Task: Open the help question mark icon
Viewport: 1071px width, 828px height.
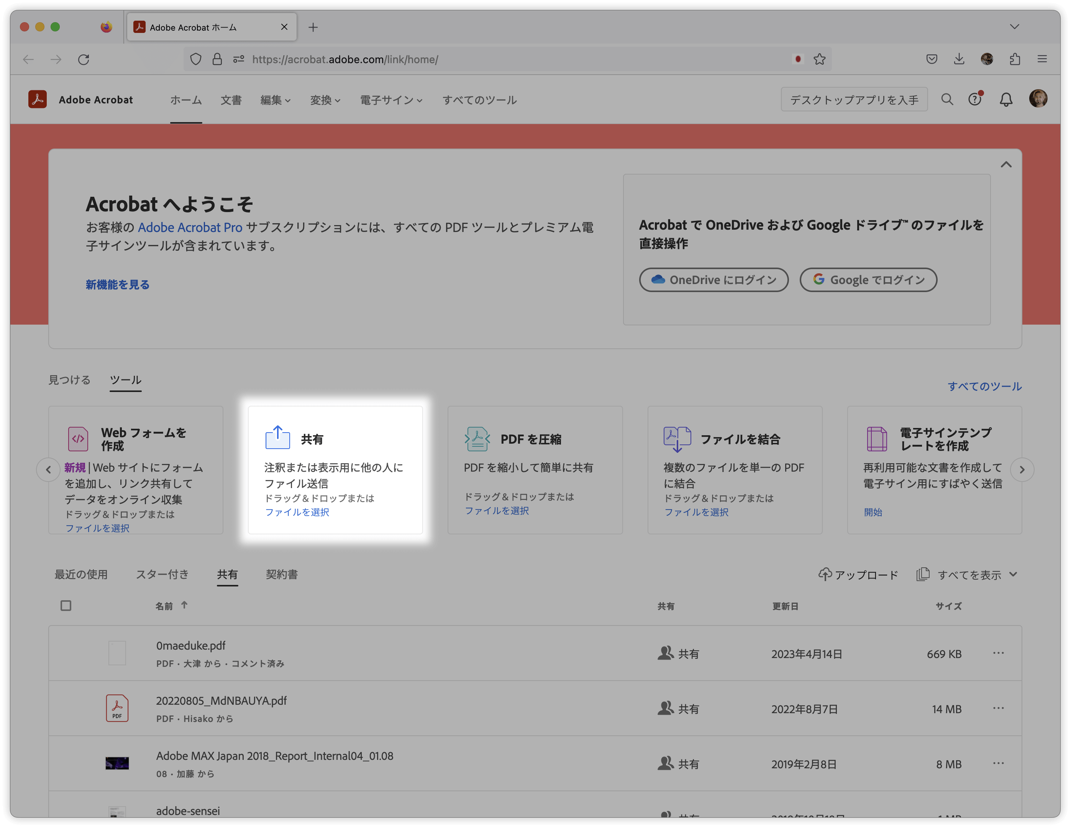Action: 975,100
